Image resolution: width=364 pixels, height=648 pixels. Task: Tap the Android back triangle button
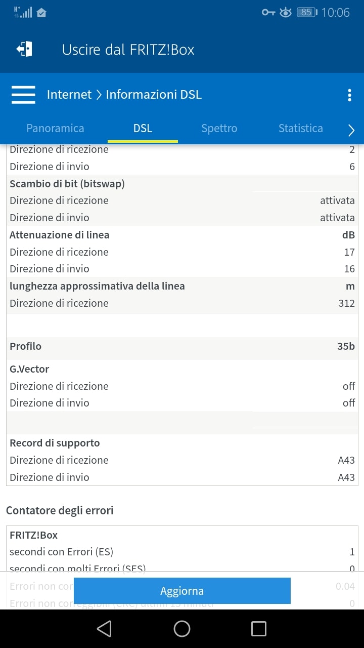pyautogui.click(x=104, y=629)
